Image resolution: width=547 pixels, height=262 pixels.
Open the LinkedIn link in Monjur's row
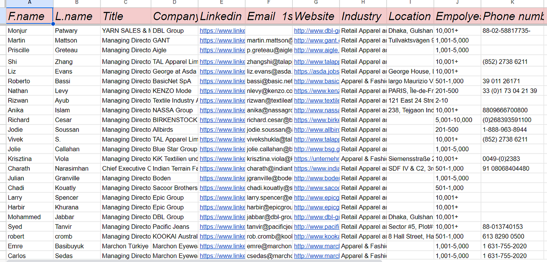point(222,30)
